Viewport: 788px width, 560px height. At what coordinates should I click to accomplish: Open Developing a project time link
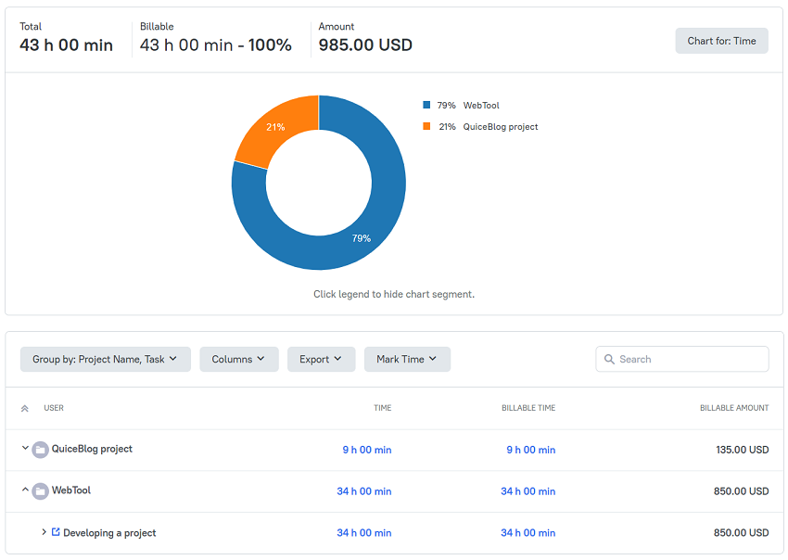click(363, 533)
